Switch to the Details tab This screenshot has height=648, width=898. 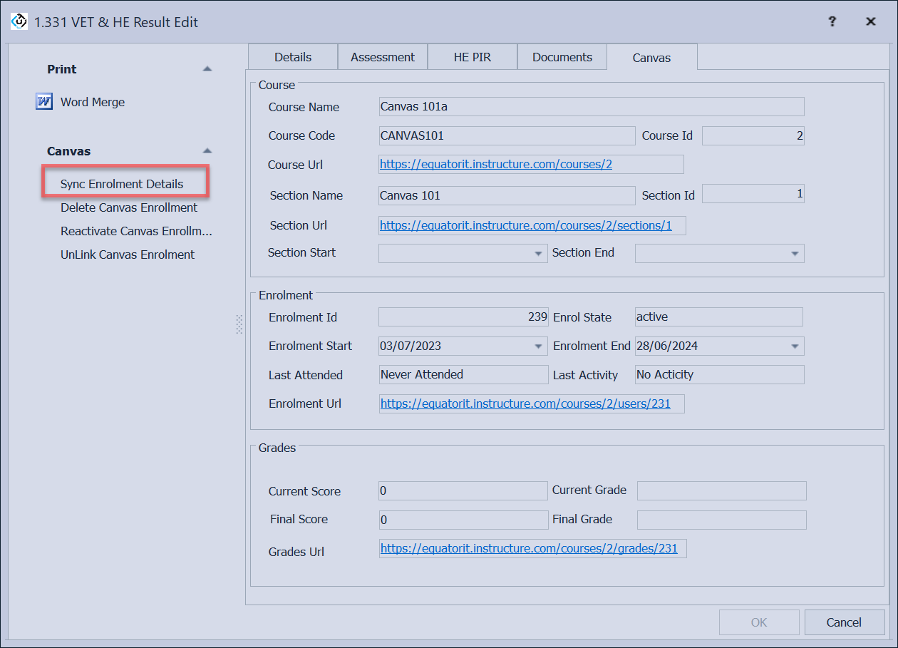293,57
